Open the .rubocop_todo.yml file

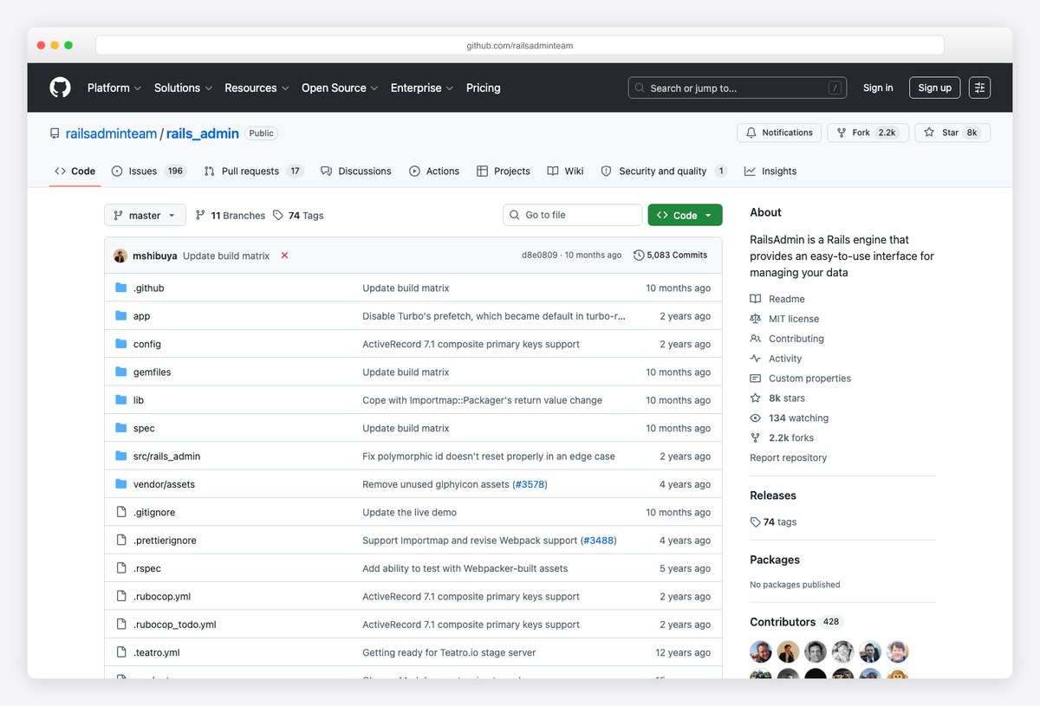[x=175, y=625]
